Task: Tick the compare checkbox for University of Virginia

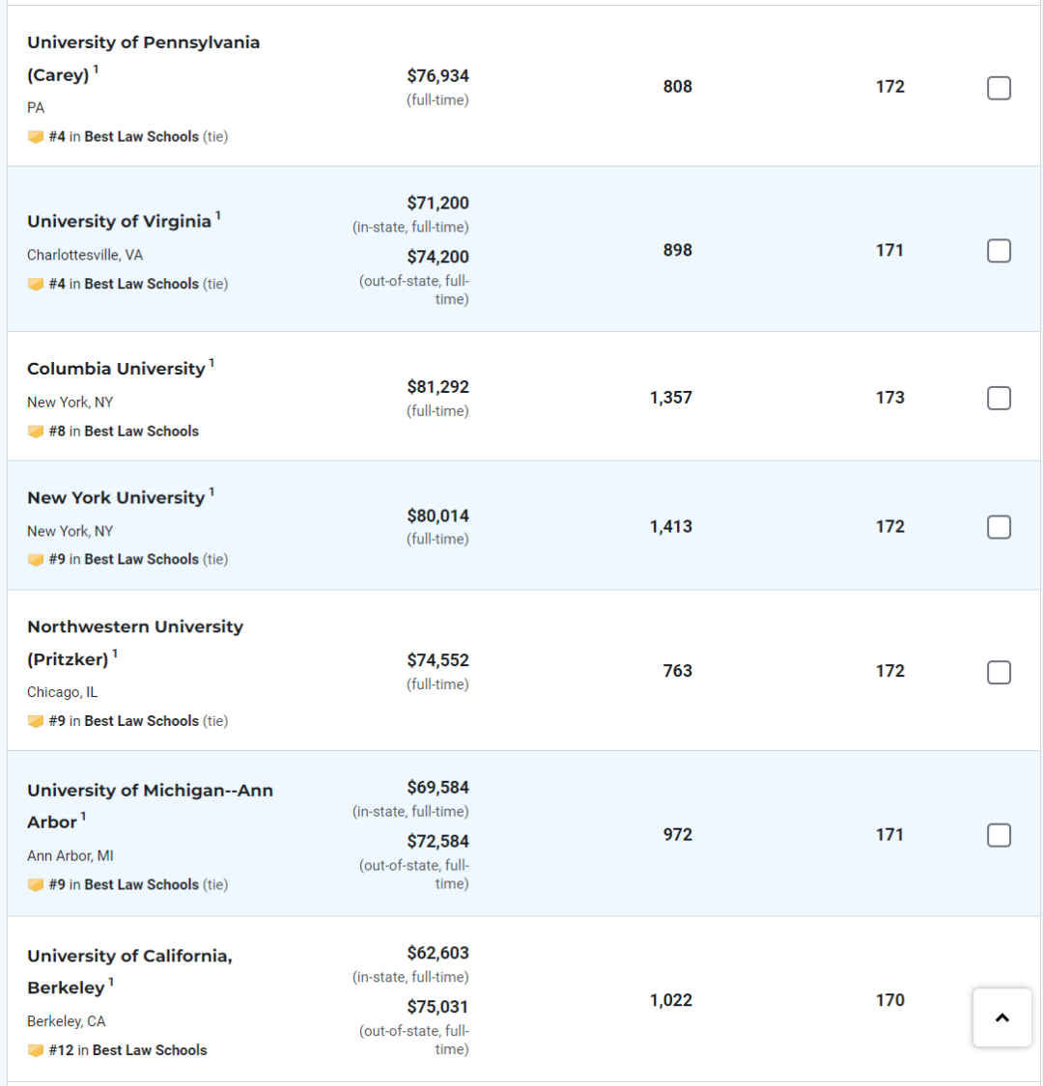Action: tap(999, 251)
